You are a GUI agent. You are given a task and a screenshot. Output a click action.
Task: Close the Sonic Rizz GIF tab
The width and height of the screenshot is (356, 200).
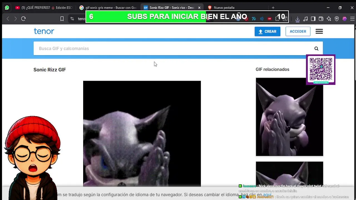point(199,7)
